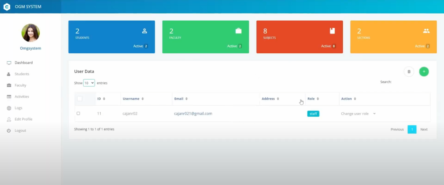Open the blue Students summary card
Viewport: 444px width, 185px height.
pos(112,37)
